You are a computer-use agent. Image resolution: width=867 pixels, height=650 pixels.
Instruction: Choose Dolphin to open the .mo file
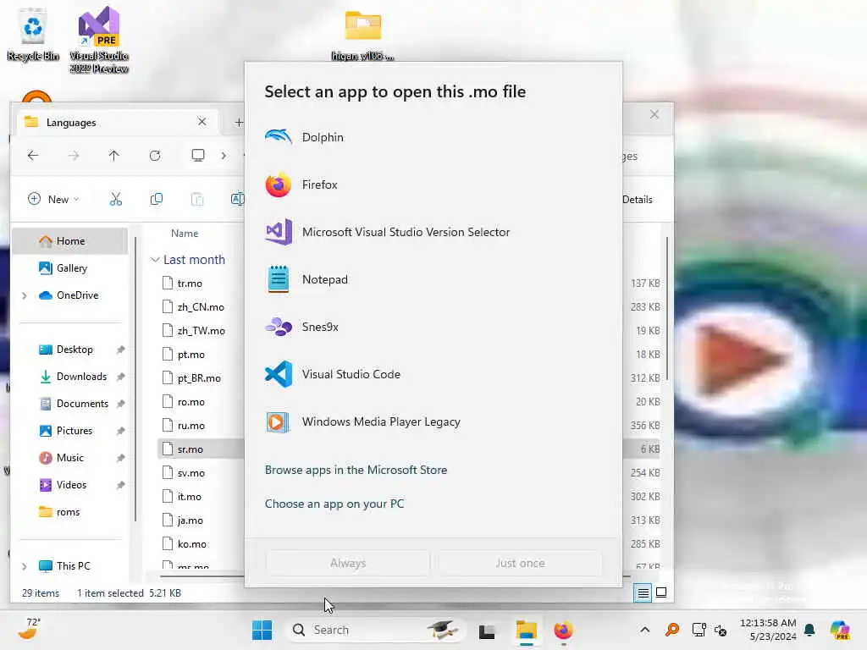[433, 137]
